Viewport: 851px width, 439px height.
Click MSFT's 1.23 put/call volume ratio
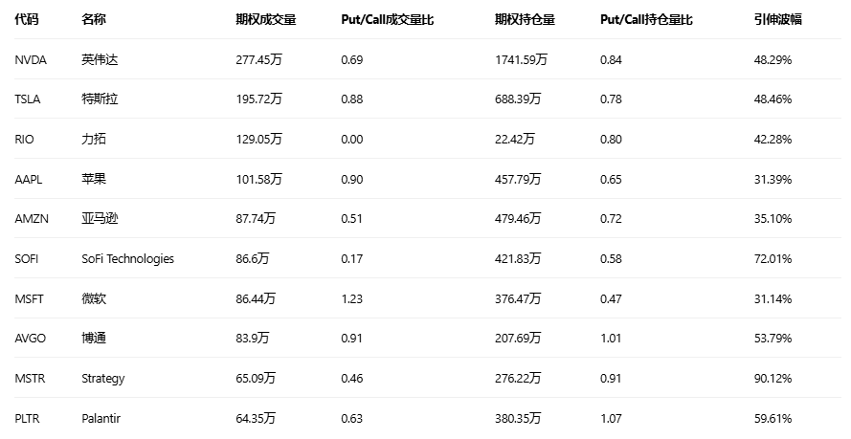tap(351, 298)
